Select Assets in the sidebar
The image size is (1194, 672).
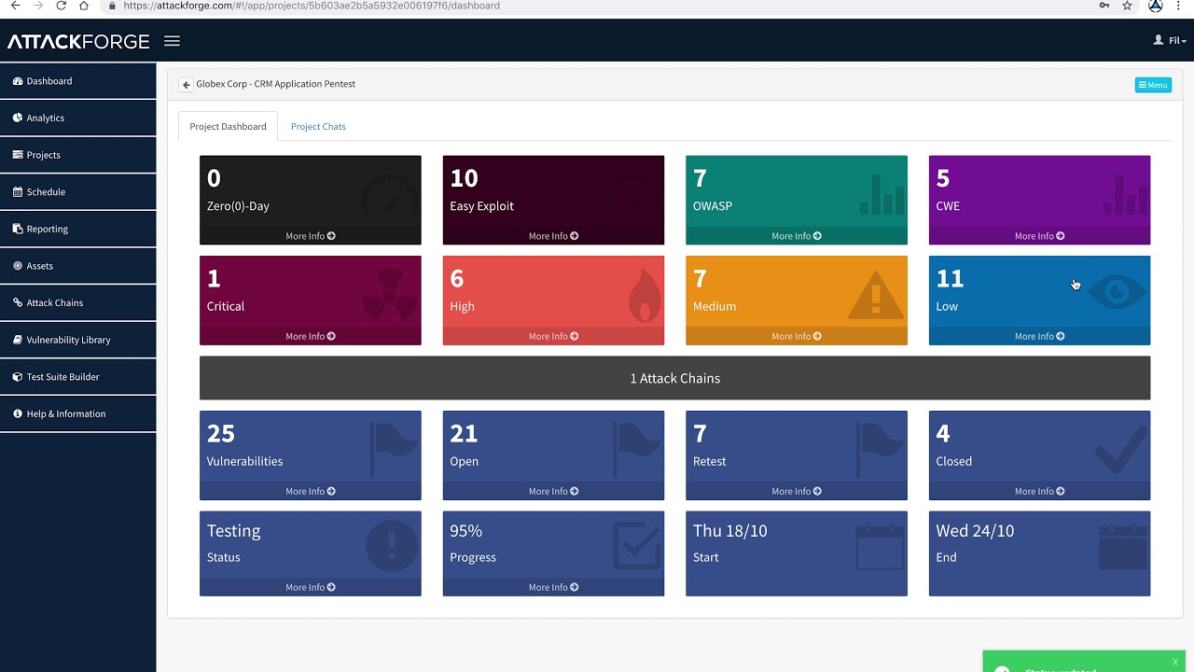(x=78, y=266)
